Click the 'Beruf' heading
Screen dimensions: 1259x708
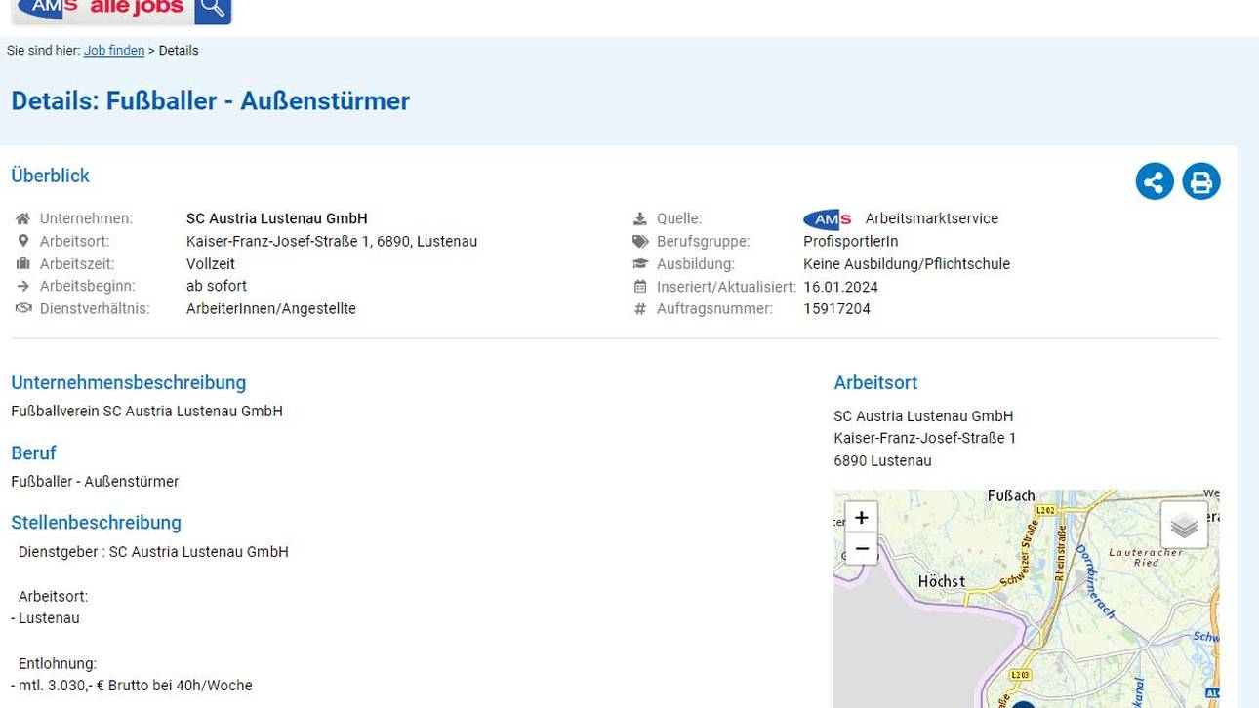click(x=33, y=453)
